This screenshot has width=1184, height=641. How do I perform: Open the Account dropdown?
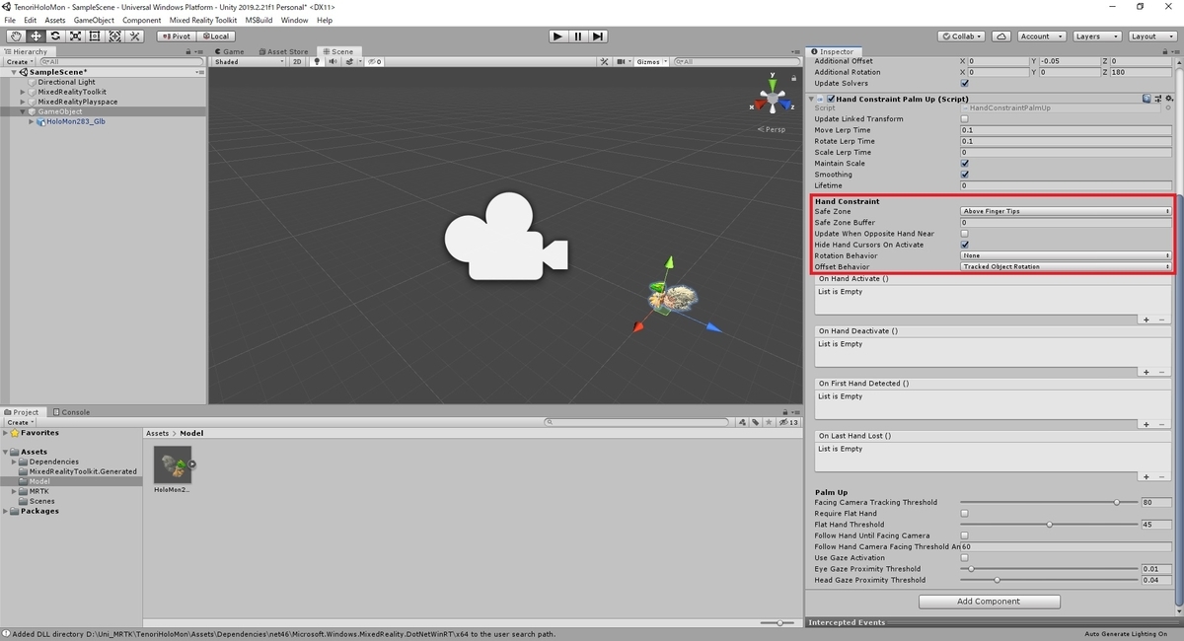1042,36
